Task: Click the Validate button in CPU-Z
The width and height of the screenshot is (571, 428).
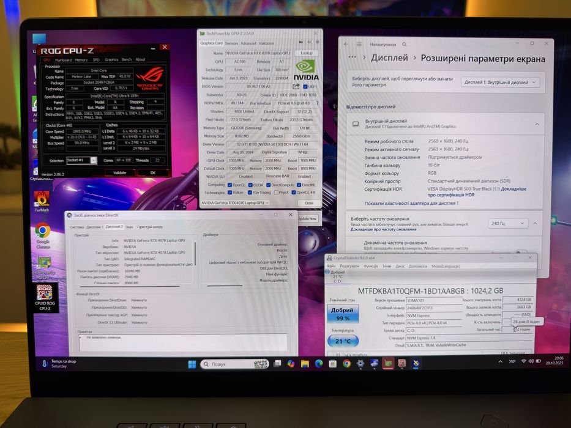Action: (x=120, y=172)
